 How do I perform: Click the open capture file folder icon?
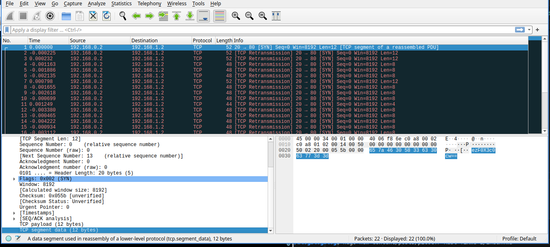click(66, 16)
